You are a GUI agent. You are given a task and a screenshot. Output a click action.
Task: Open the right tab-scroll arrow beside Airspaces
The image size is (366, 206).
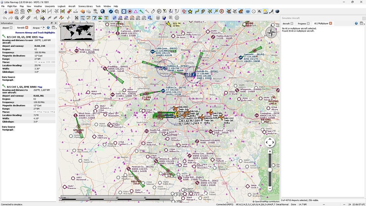pos(44,27)
